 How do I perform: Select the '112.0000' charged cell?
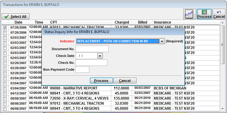122,88
